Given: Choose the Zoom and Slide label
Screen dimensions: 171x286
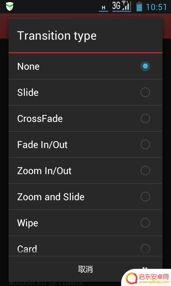Looking at the screenshot, I should tap(51, 197).
